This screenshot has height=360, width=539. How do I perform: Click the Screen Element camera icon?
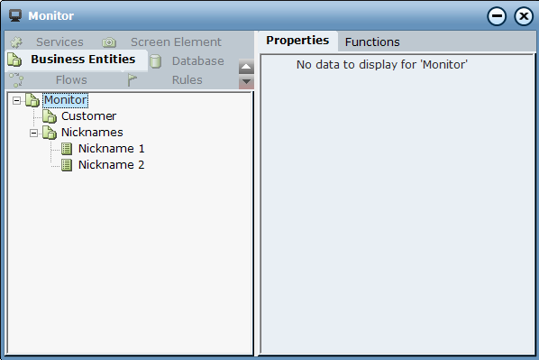click(109, 42)
